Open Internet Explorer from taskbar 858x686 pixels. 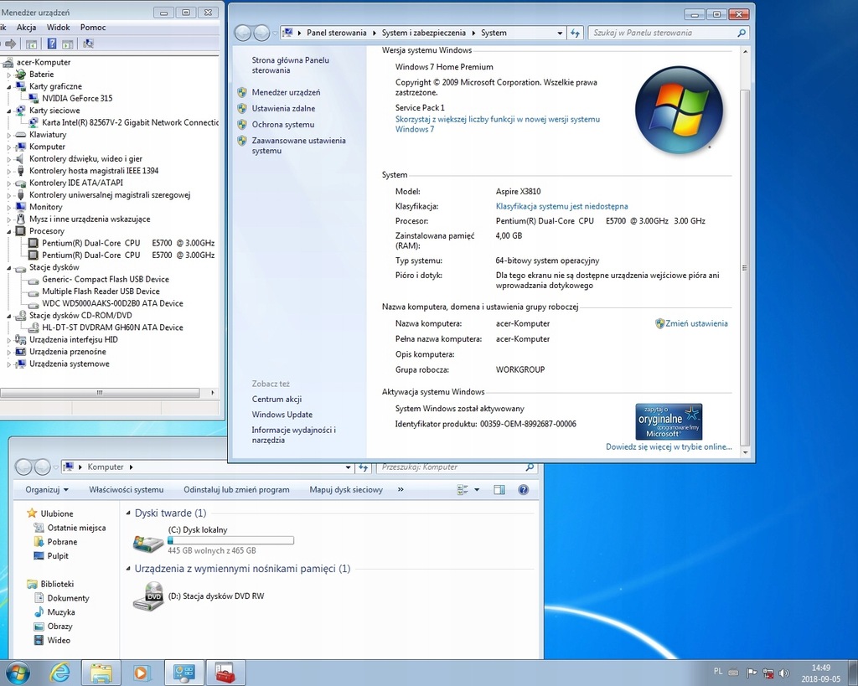[59, 673]
